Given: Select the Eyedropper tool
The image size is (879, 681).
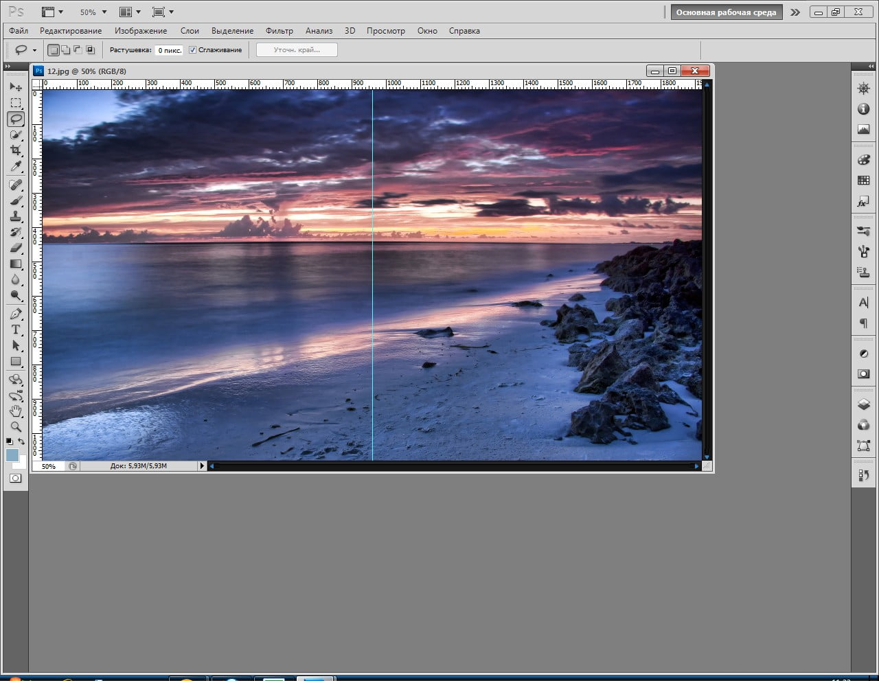Looking at the screenshot, I should [16, 167].
